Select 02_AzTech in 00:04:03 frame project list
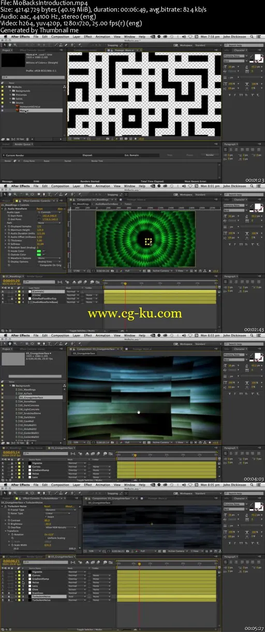This screenshot has width=265, height=632. click(27, 394)
